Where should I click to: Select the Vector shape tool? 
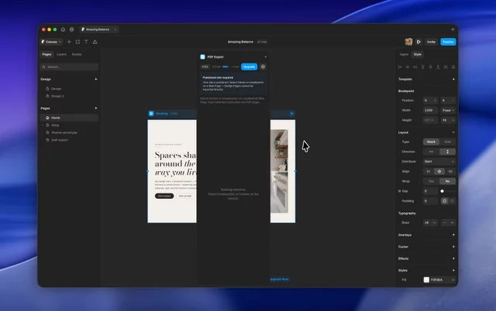(x=95, y=42)
